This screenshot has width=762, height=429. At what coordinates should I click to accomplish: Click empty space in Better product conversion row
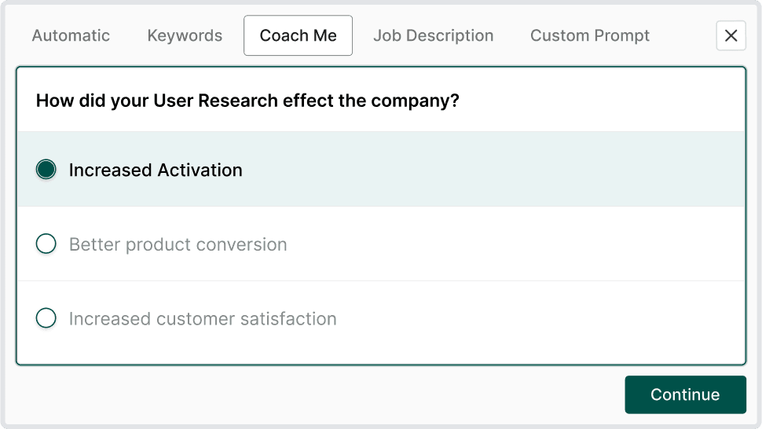click(511, 244)
